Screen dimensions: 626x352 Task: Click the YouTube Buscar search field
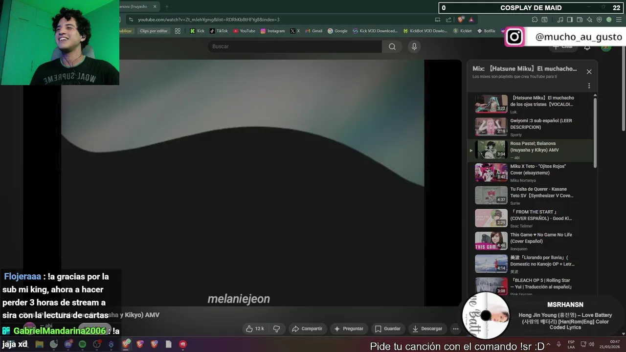(295, 46)
